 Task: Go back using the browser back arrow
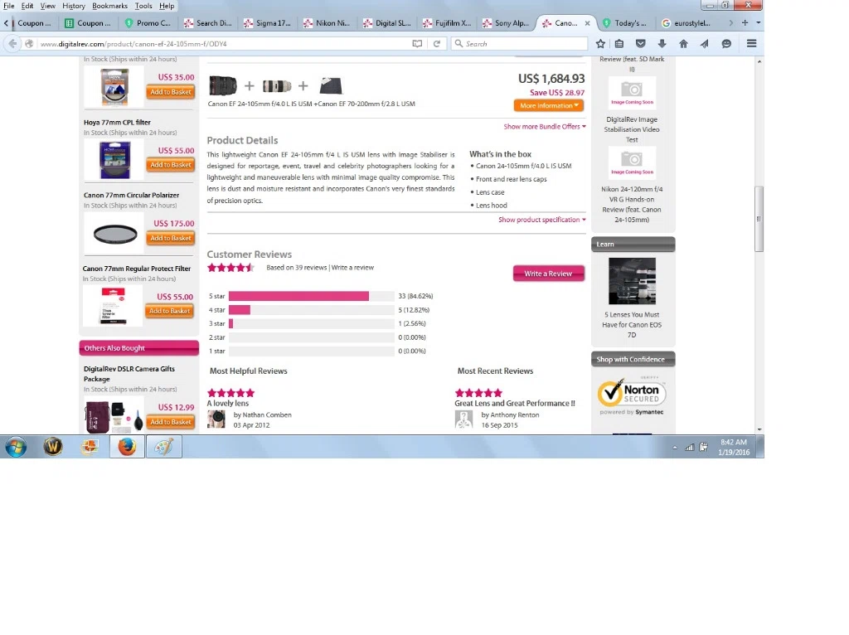click(12, 44)
